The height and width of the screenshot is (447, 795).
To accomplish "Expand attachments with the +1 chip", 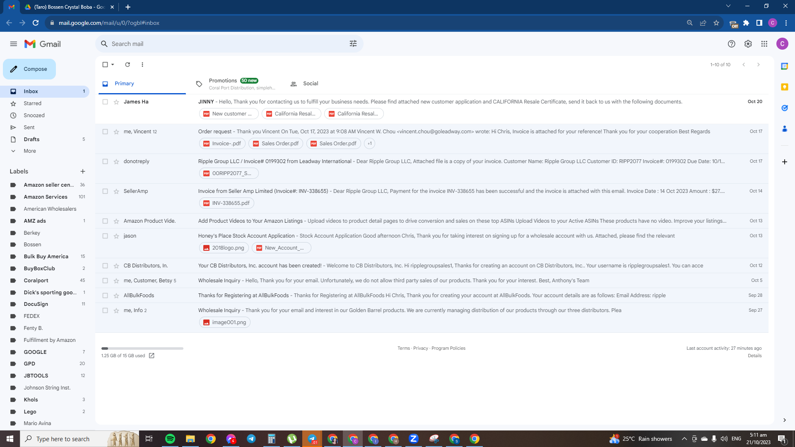I will pos(370,144).
